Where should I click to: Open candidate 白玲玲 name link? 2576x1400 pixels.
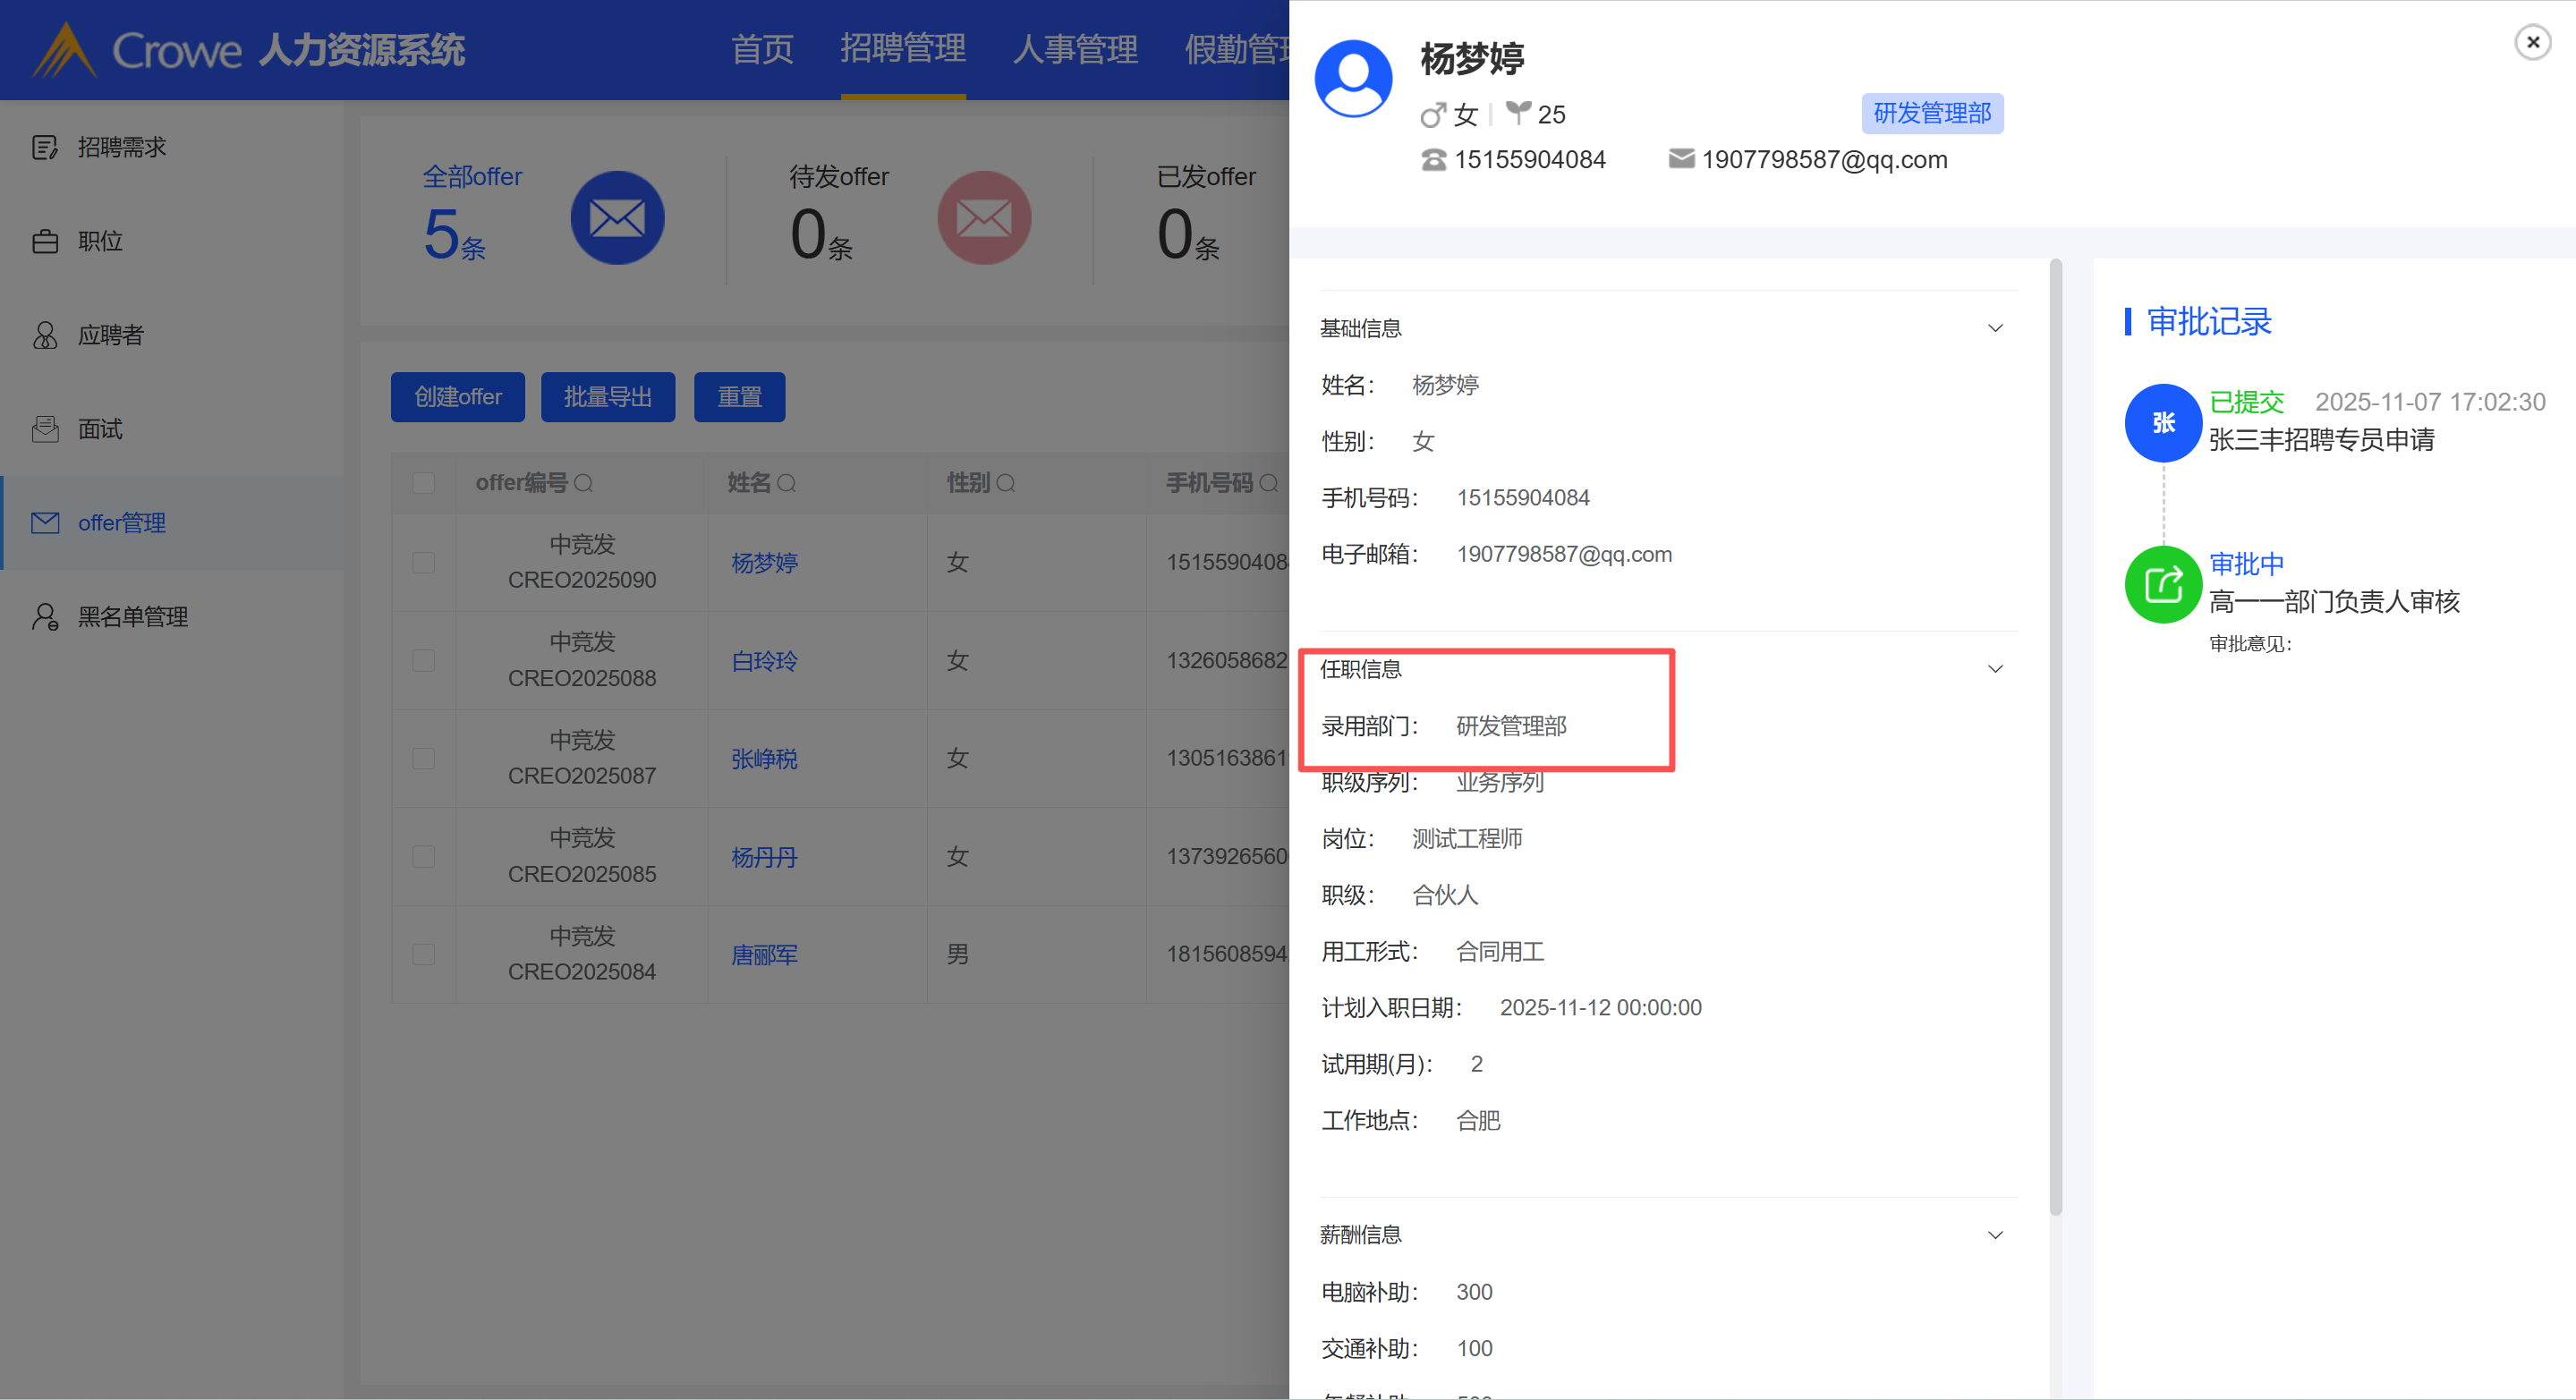point(764,661)
